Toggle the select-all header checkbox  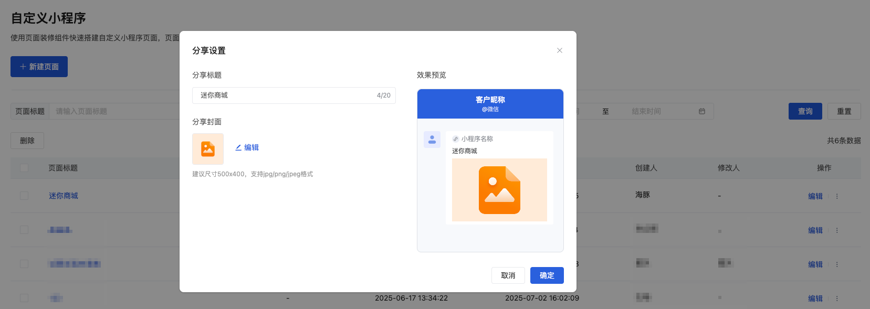24,168
